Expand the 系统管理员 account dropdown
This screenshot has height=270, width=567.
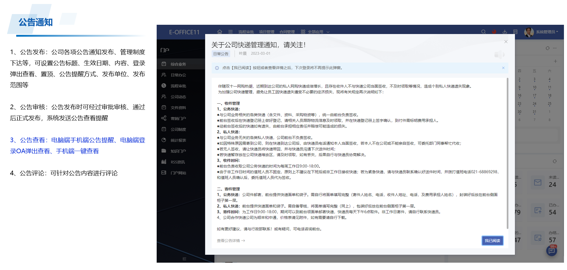(x=547, y=32)
